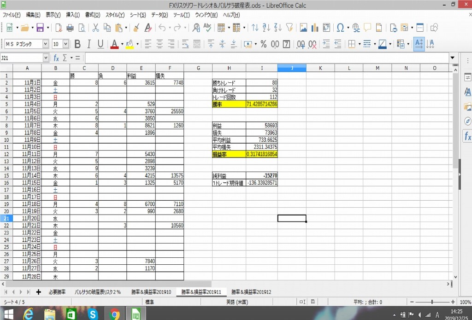Add a new sheet with plus button
Screen dimensions: 472x320
tap(39, 292)
